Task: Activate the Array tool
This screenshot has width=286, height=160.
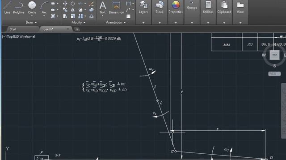Action: pos(80,16)
